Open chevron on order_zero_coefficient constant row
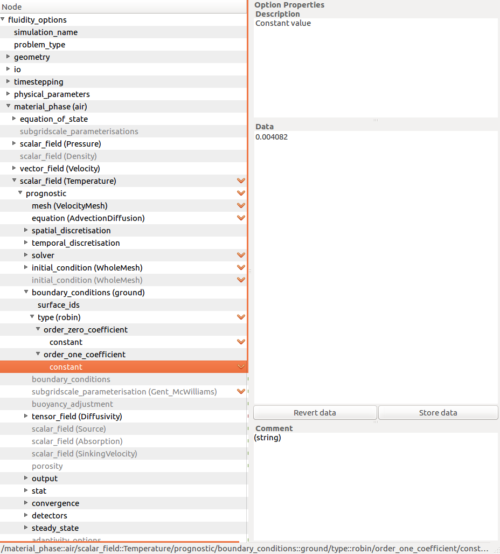 point(241,342)
